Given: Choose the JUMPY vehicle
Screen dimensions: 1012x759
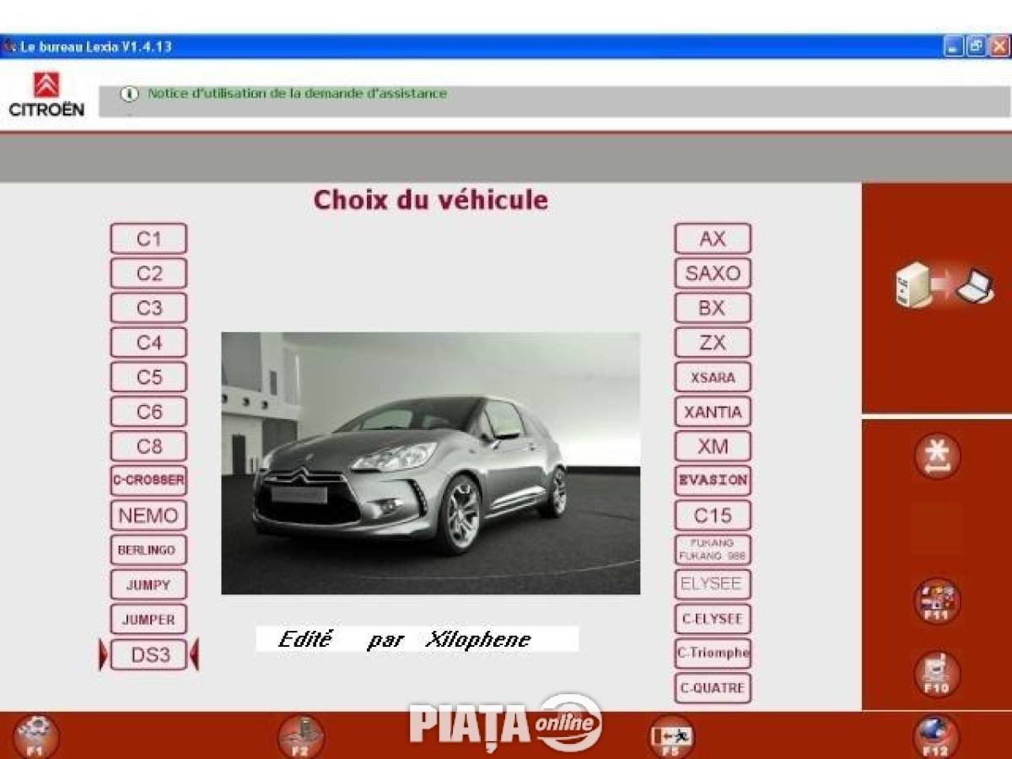Looking at the screenshot, I should click(148, 584).
